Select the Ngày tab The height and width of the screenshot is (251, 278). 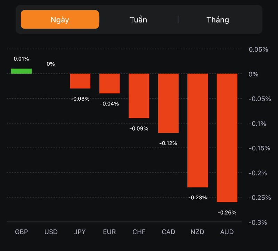(x=60, y=19)
